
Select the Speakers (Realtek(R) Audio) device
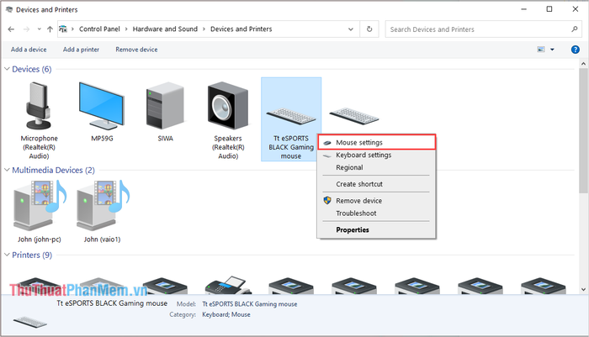(228, 106)
